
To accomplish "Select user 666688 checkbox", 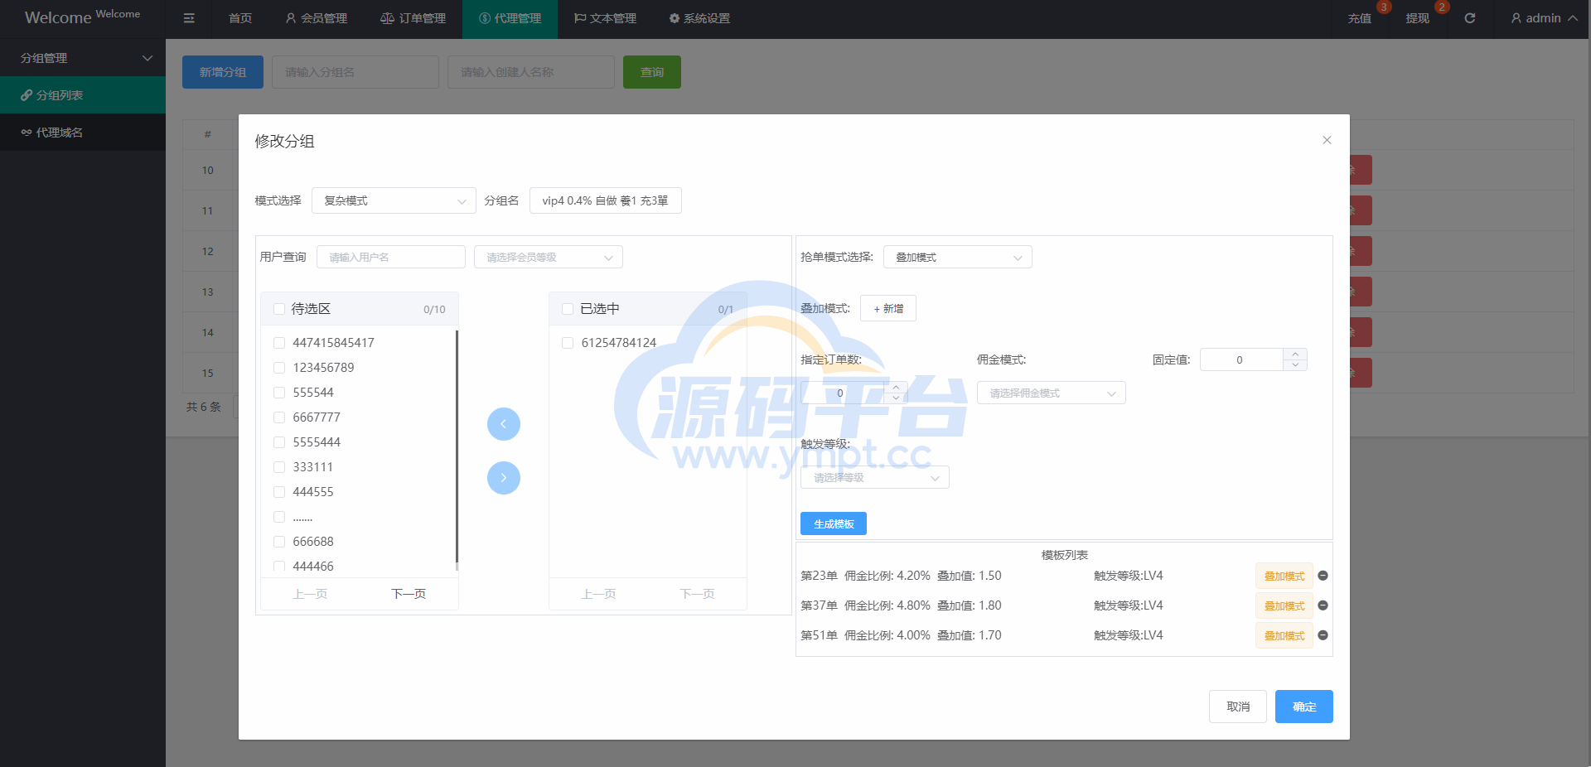I will point(279,542).
